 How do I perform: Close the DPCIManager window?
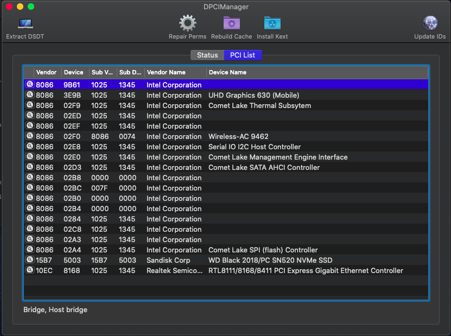[9, 7]
